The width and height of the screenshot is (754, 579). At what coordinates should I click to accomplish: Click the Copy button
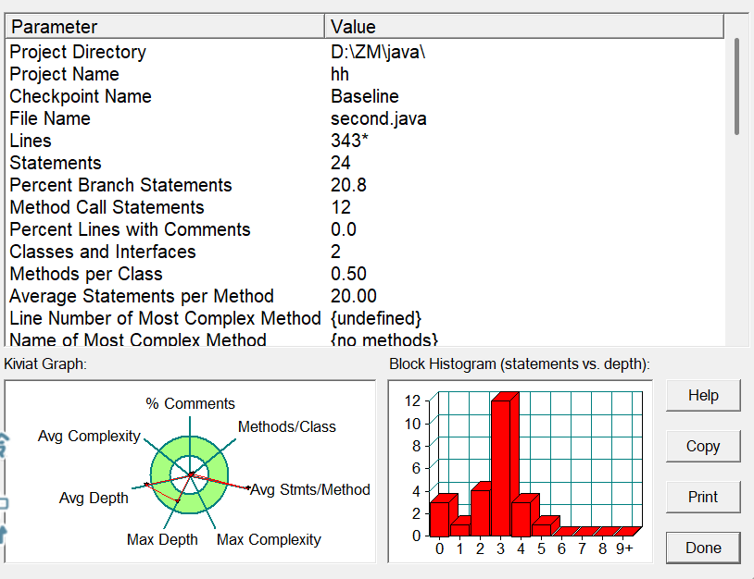(703, 446)
